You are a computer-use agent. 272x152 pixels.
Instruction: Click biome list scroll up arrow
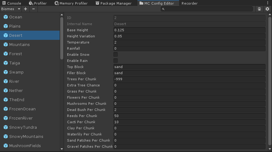[x=62, y=15]
